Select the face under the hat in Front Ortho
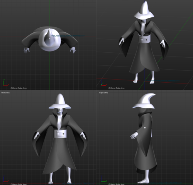 pos(60,110)
